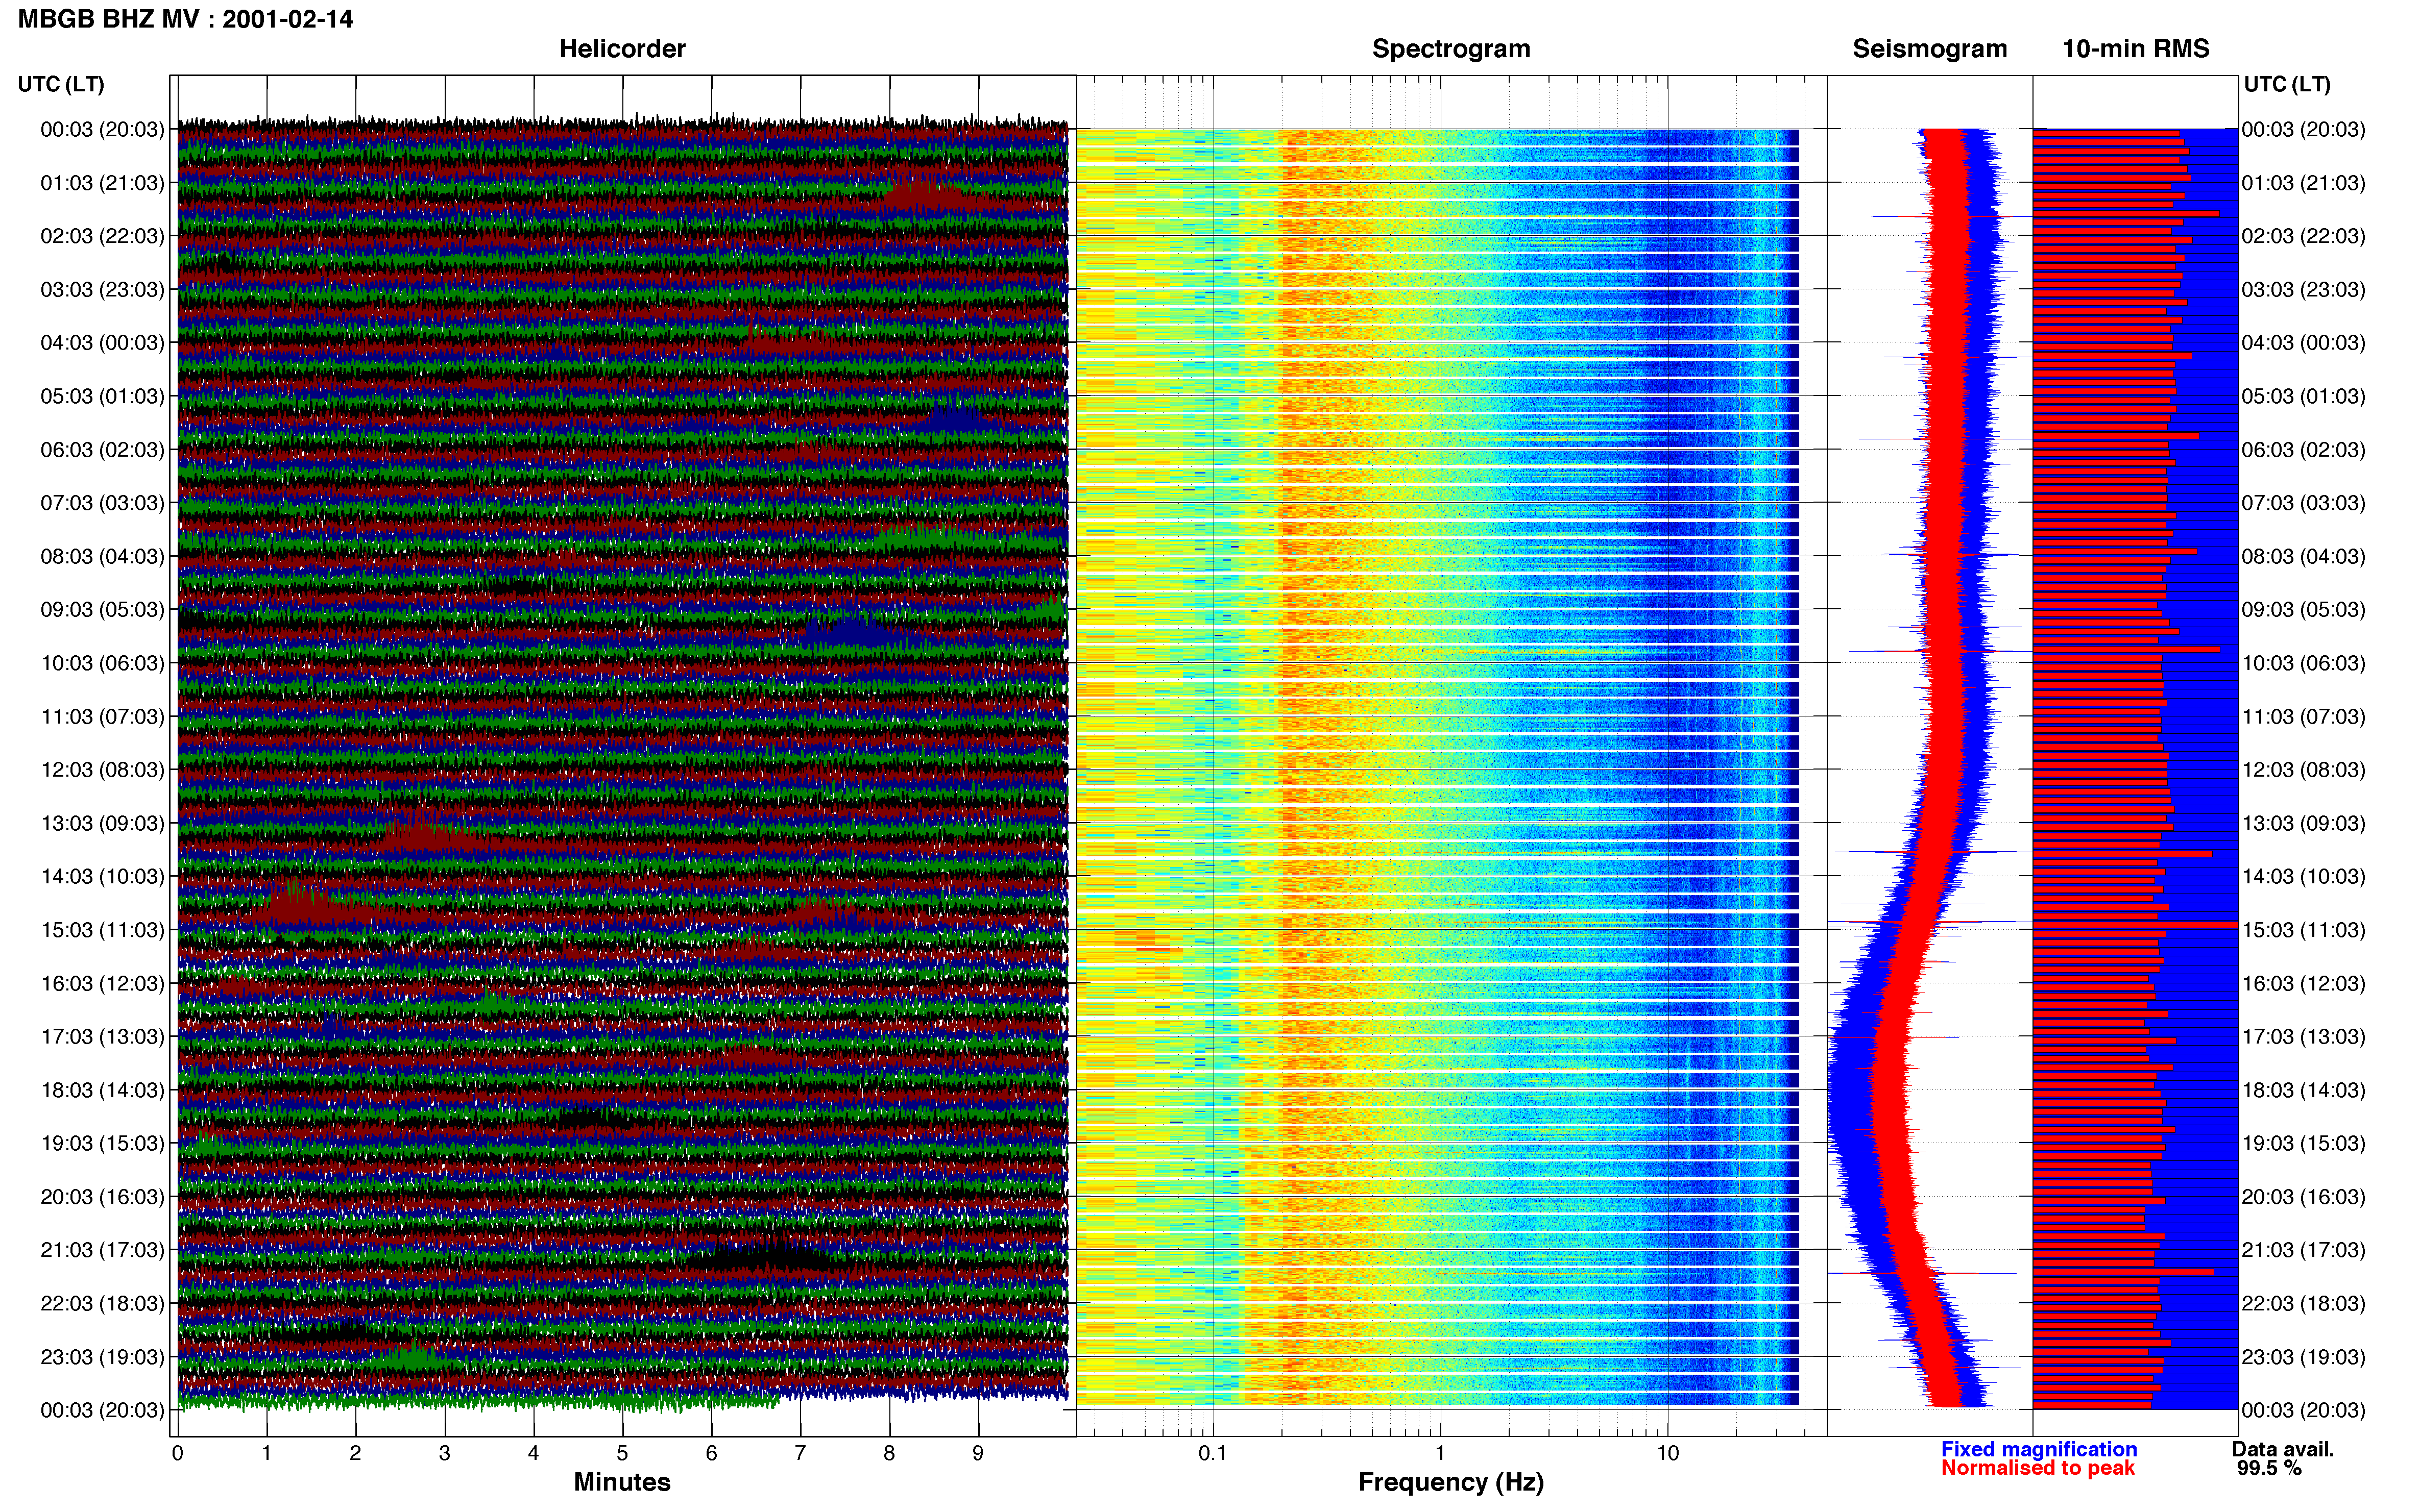Click 10:03 (06:03) on the helicorder time axis
Viewport: 2420px width, 1512px height.
point(102,663)
